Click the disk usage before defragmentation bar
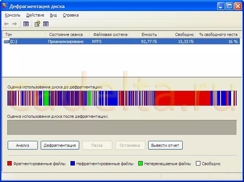The width and height of the screenshot is (244, 182). tap(122, 98)
